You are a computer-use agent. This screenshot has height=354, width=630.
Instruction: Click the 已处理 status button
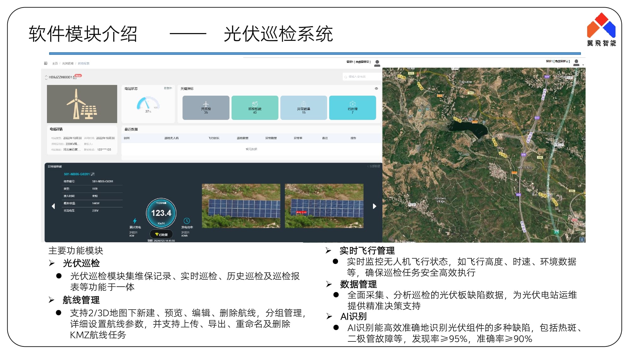[161, 234]
